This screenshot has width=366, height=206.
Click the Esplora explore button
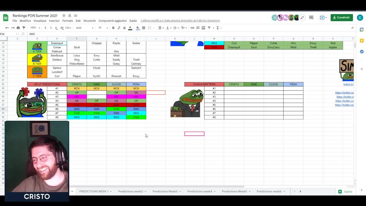pyautogui.click(x=345, y=192)
